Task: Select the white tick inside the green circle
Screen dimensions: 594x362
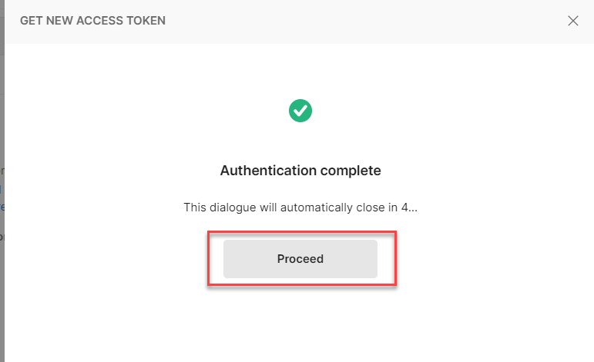Action: [x=300, y=111]
